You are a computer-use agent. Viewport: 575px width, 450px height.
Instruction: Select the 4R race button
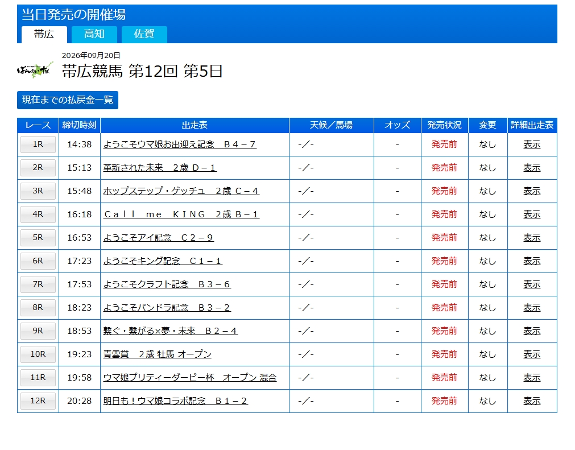(38, 214)
